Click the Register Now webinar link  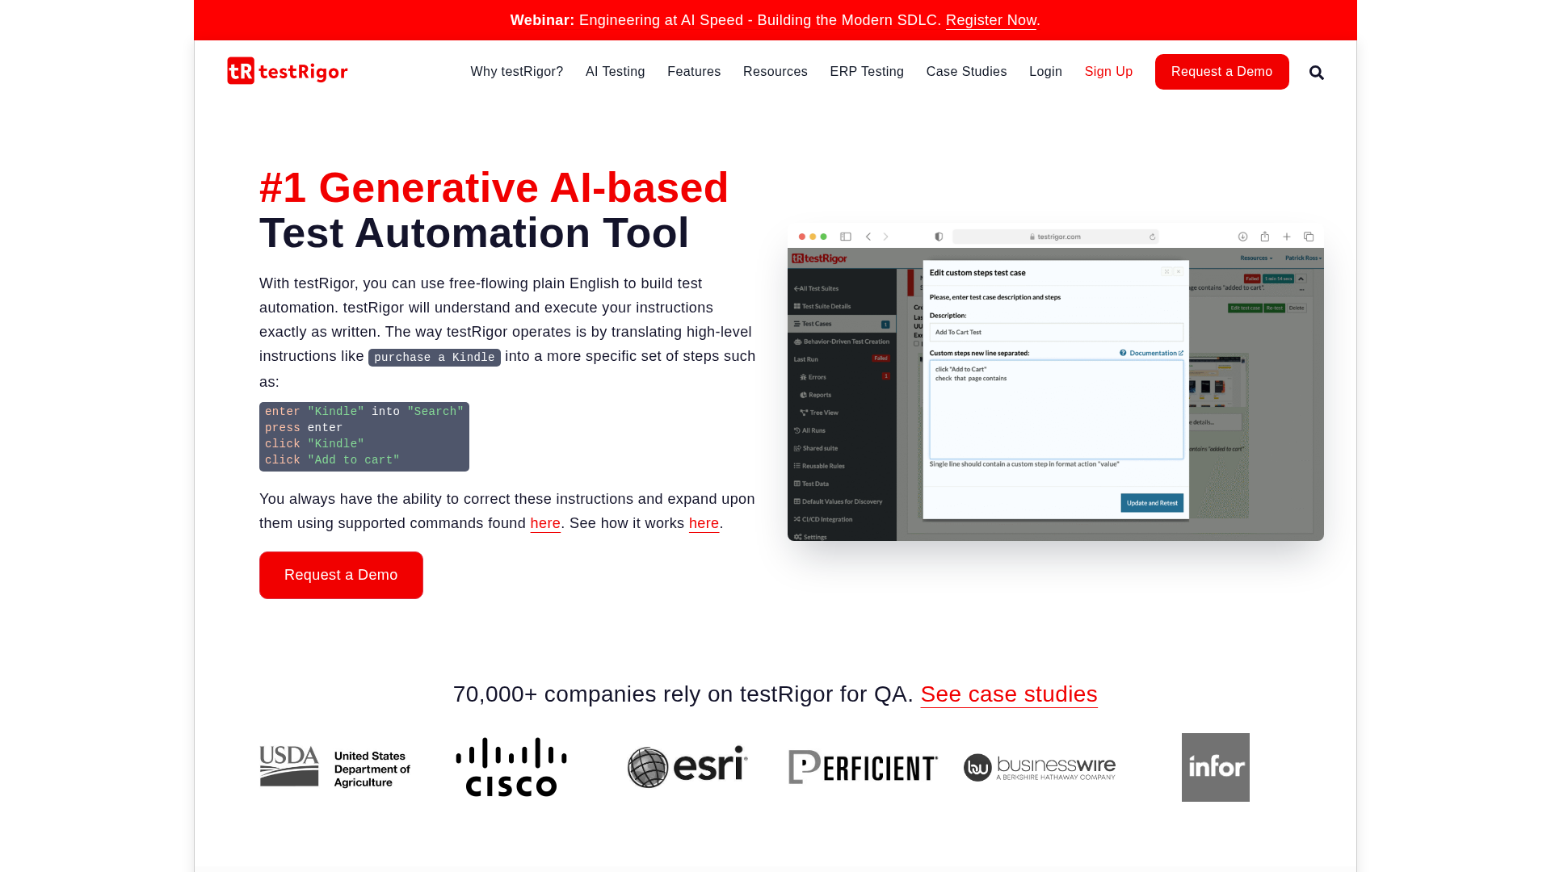click(x=991, y=20)
